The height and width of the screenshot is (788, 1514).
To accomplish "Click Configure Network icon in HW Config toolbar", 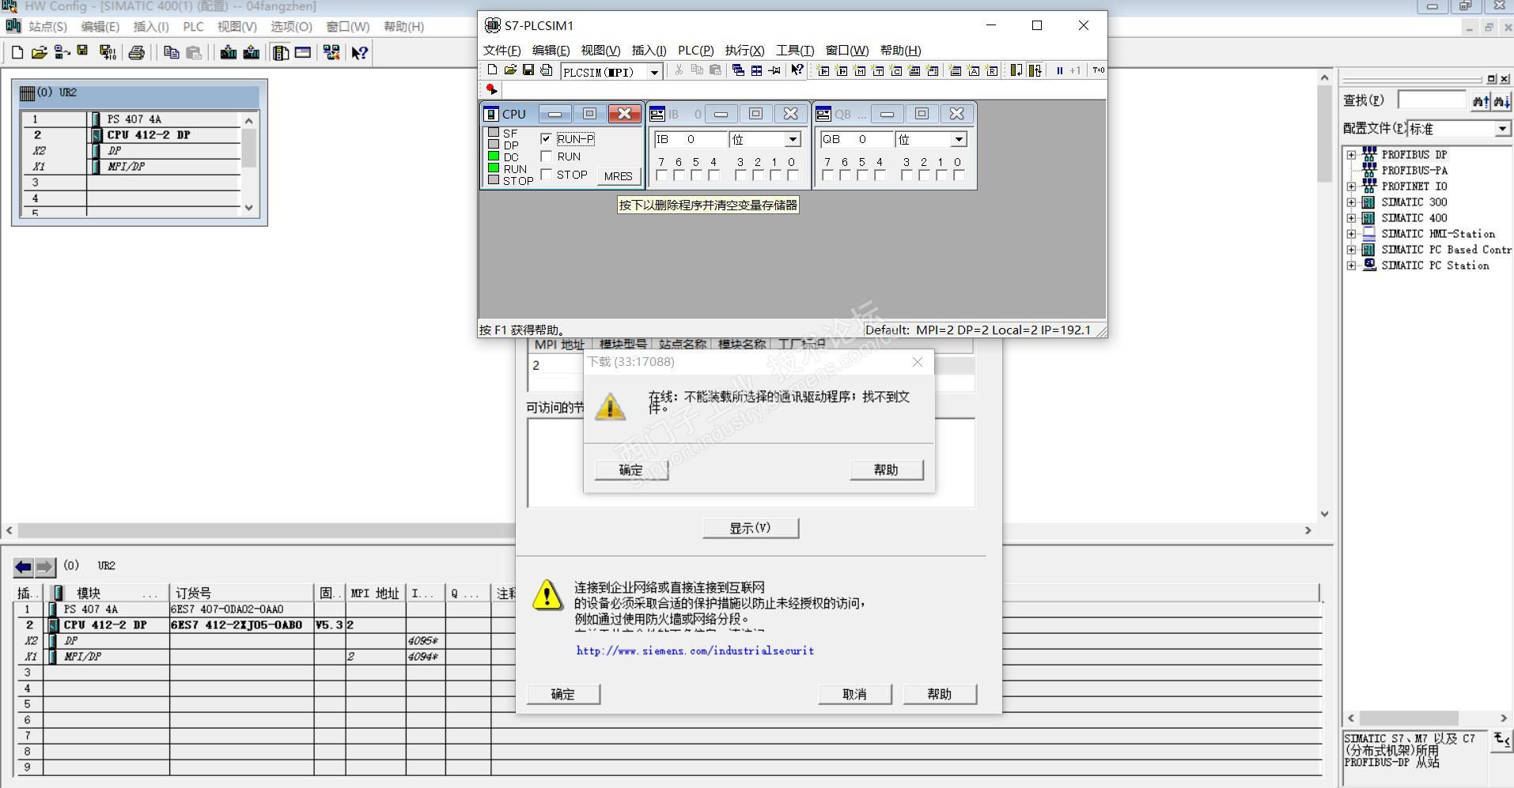I will [x=331, y=53].
